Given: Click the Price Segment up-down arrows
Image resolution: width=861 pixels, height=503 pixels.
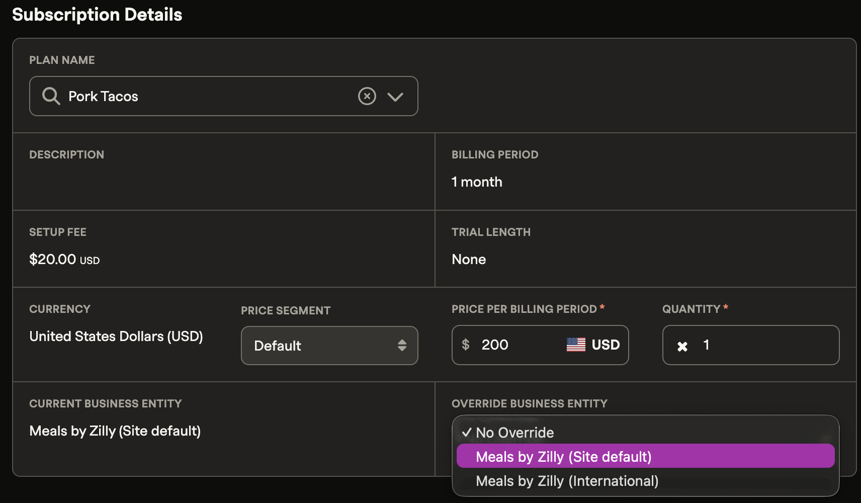Looking at the screenshot, I should click(x=402, y=345).
